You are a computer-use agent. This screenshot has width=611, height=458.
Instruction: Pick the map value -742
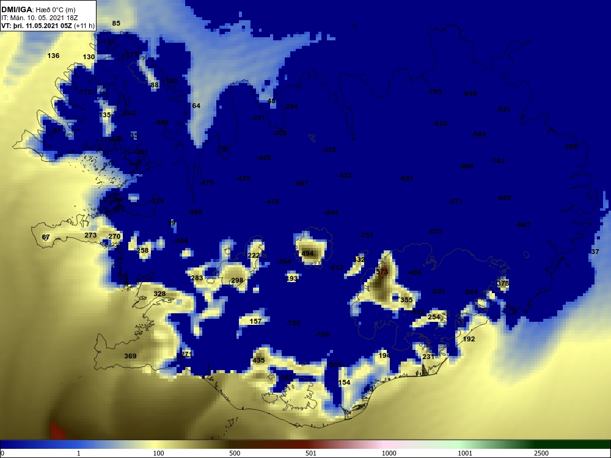(x=497, y=161)
